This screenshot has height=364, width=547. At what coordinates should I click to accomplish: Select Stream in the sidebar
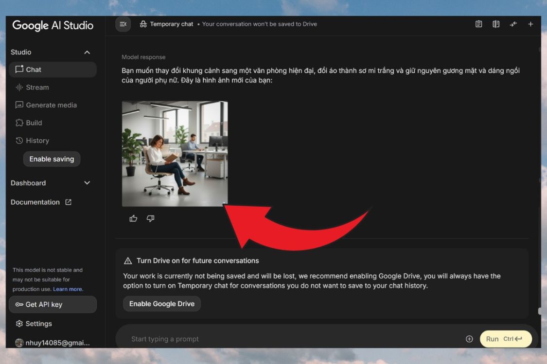pyautogui.click(x=37, y=87)
